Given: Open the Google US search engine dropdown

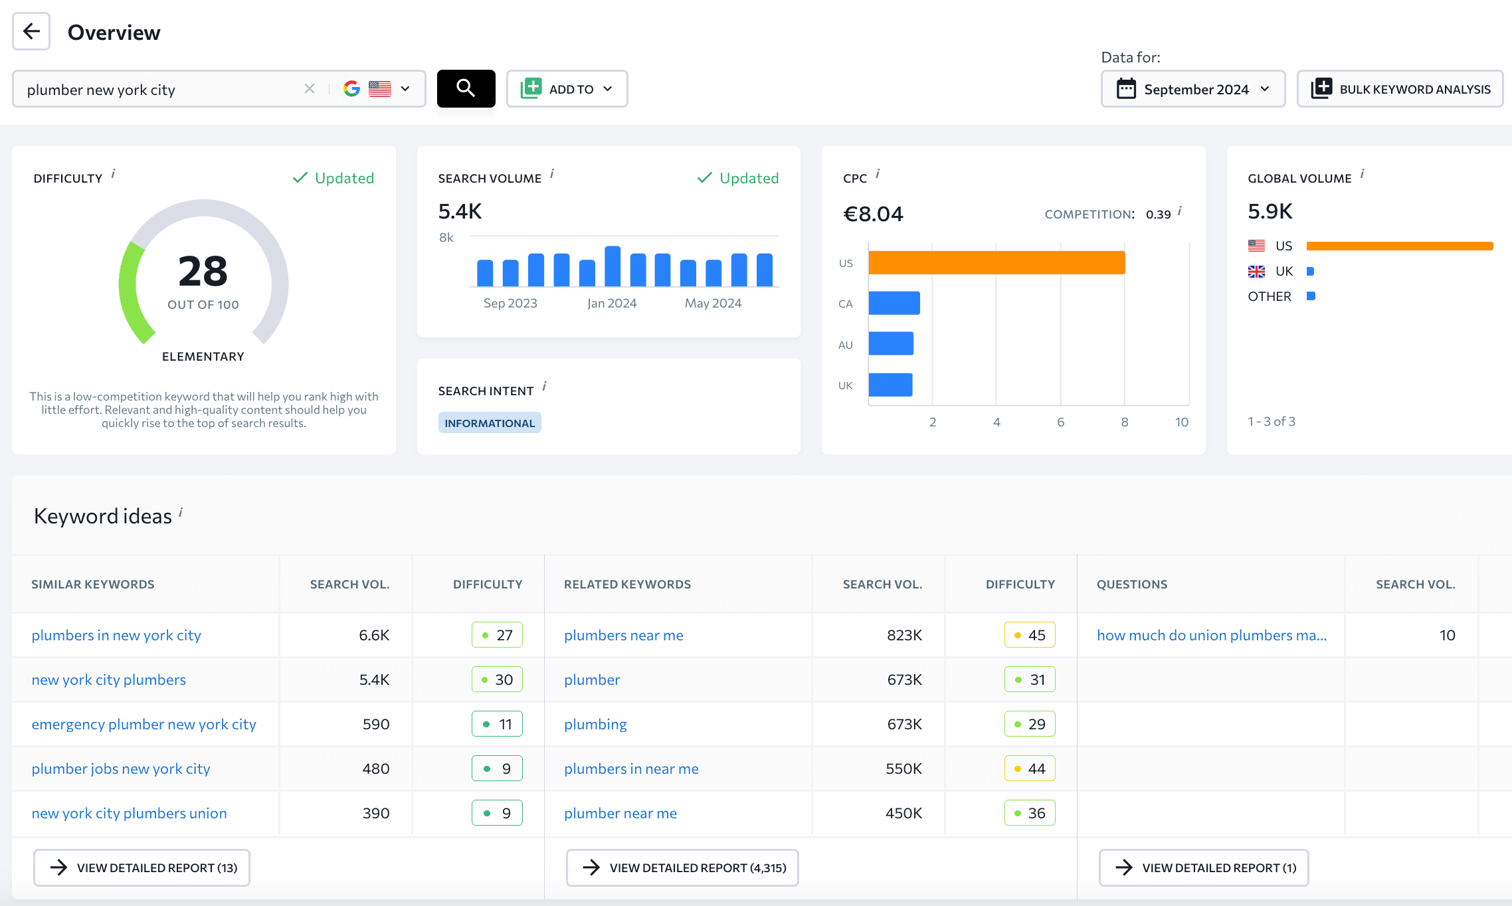Looking at the screenshot, I should coord(377,88).
